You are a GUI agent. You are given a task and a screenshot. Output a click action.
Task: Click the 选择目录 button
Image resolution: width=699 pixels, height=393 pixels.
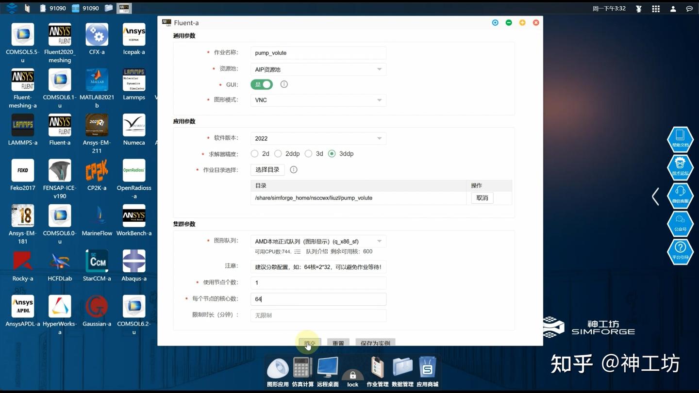(x=267, y=170)
